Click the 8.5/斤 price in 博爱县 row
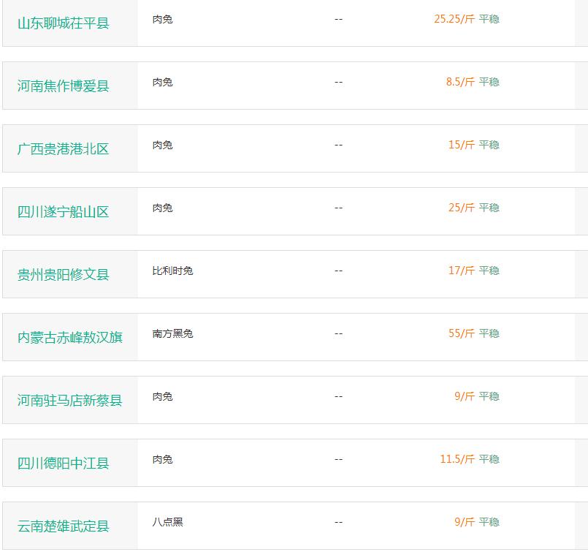Image resolution: width=588 pixels, height=552 pixels. tap(460, 82)
